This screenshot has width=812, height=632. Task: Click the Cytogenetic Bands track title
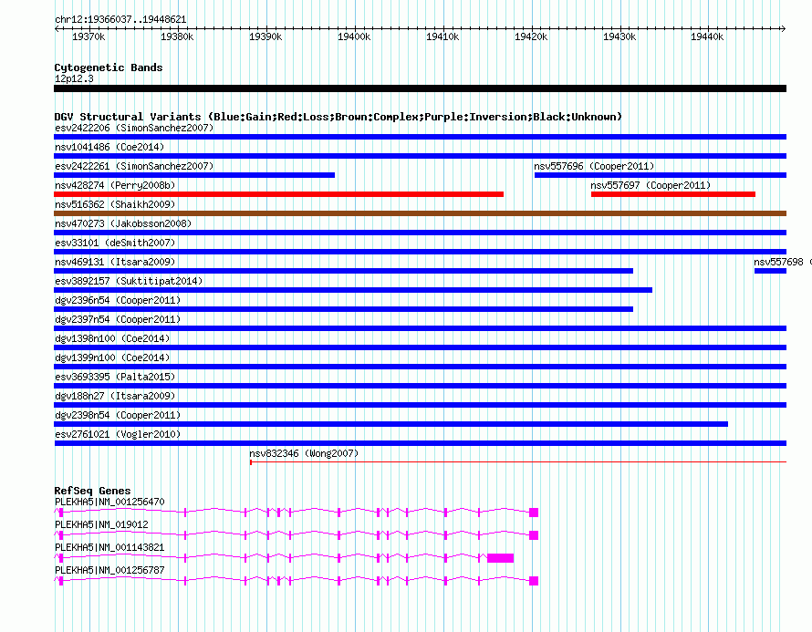109,67
